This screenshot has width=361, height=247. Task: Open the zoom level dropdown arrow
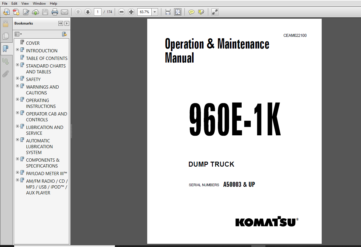(155, 12)
